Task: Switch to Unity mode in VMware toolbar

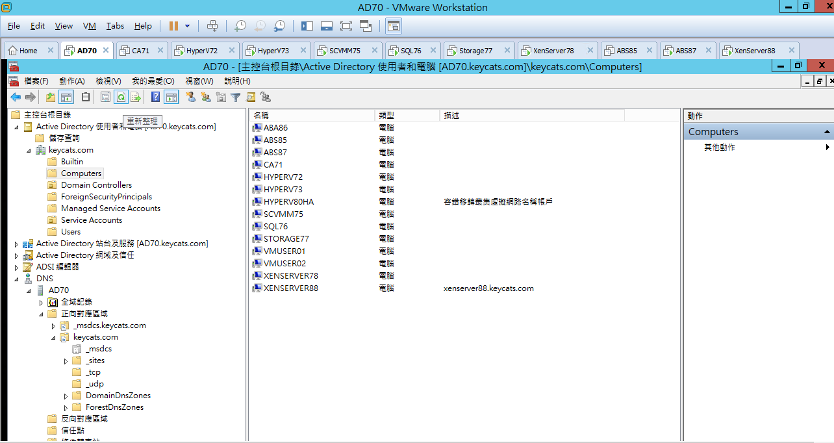Action: pyautogui.click(x=366, y=26)
